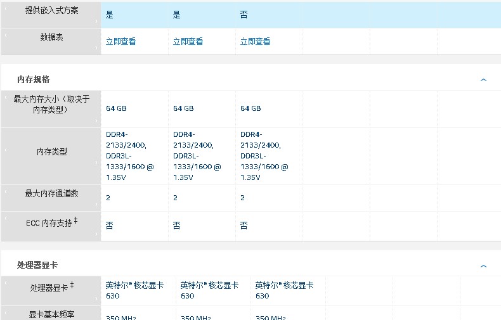Collapse the 内存规格 section chevron
This screenshot has width=501, height=320.
[483, 80]
